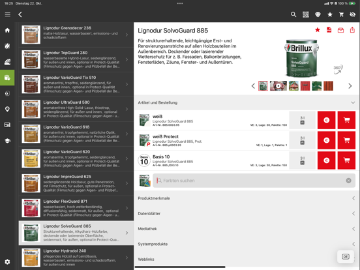The width and height of the screenshot is (360, 270).
Task: Open Lignodur VarioGuard 620
Action: (76, 159)
